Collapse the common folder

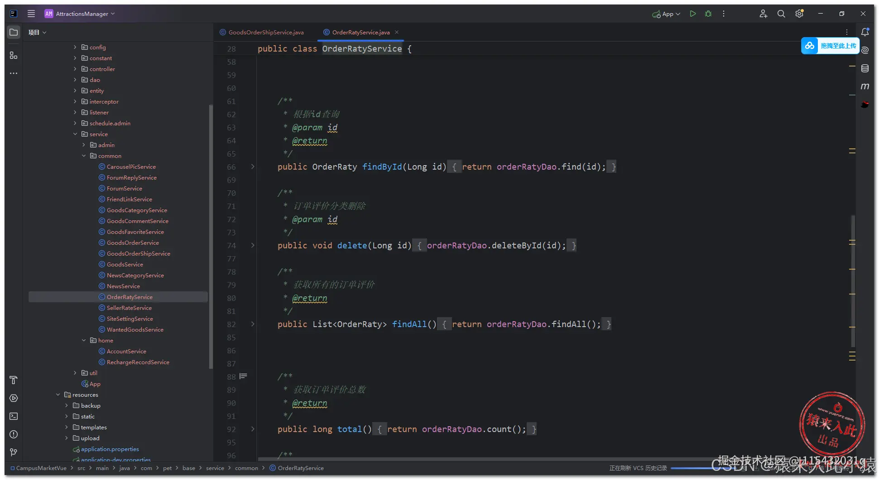pos(84,156)
